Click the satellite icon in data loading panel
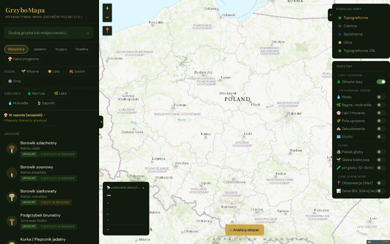The width and height of the screenshot is (390, 244). [x=108, y=188]
